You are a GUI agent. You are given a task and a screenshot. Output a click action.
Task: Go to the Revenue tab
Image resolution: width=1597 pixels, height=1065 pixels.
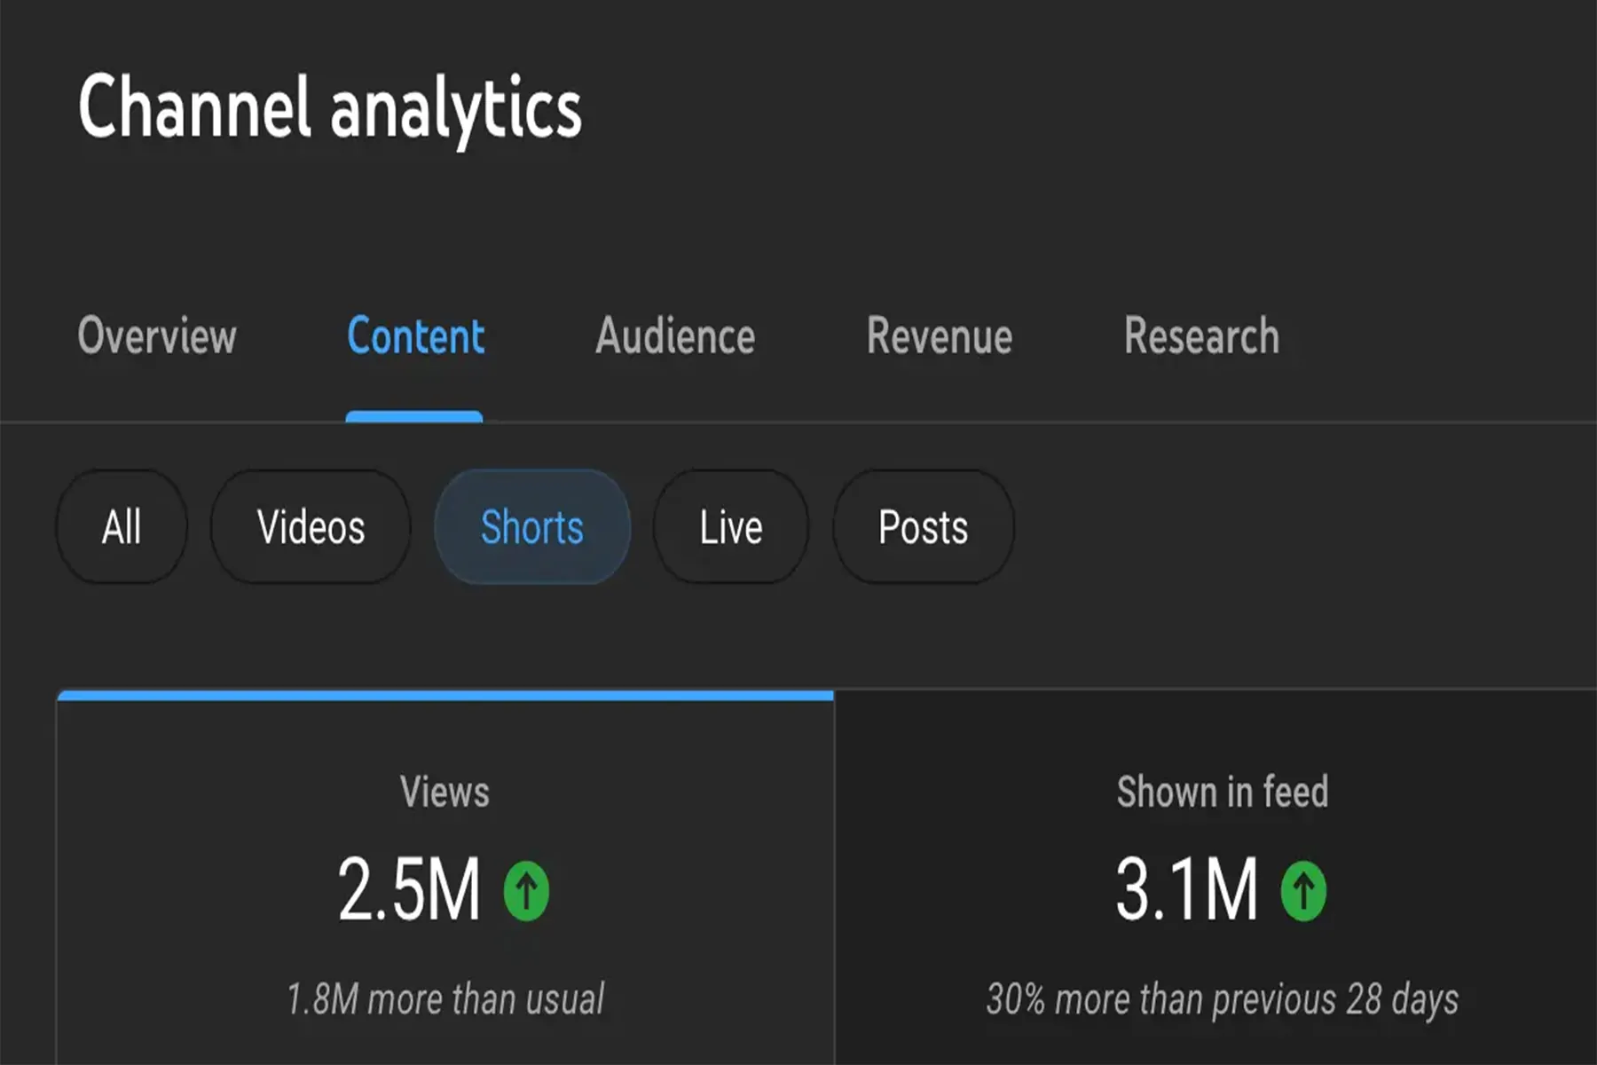click(940, 336)
